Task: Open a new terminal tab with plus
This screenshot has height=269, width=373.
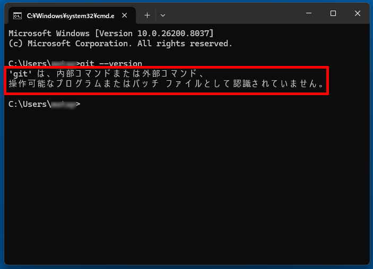Action: coord(148,15)
